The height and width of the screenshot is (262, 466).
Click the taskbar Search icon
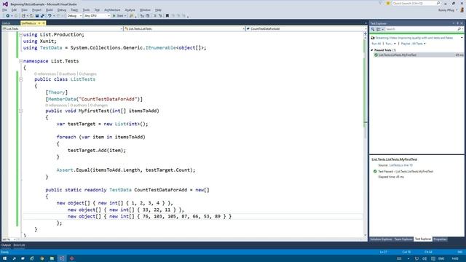pos(14,258)
